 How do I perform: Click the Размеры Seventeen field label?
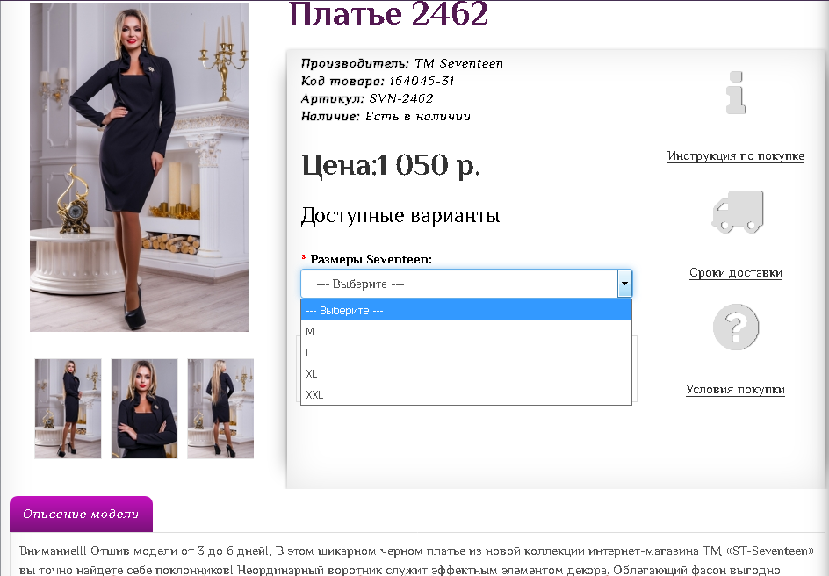point(371,260)
